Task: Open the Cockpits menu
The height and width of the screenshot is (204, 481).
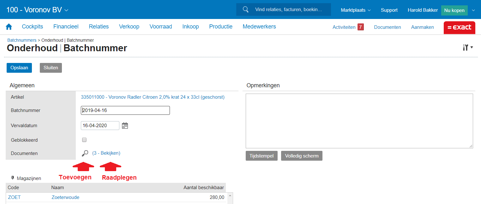Action: tap(33, 27)
